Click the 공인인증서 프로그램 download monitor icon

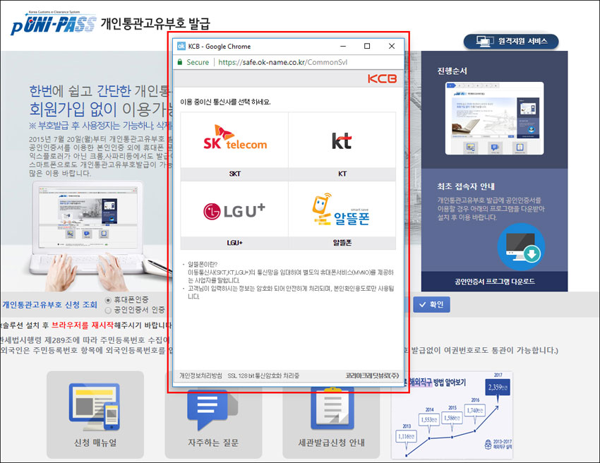pos(521,247)
